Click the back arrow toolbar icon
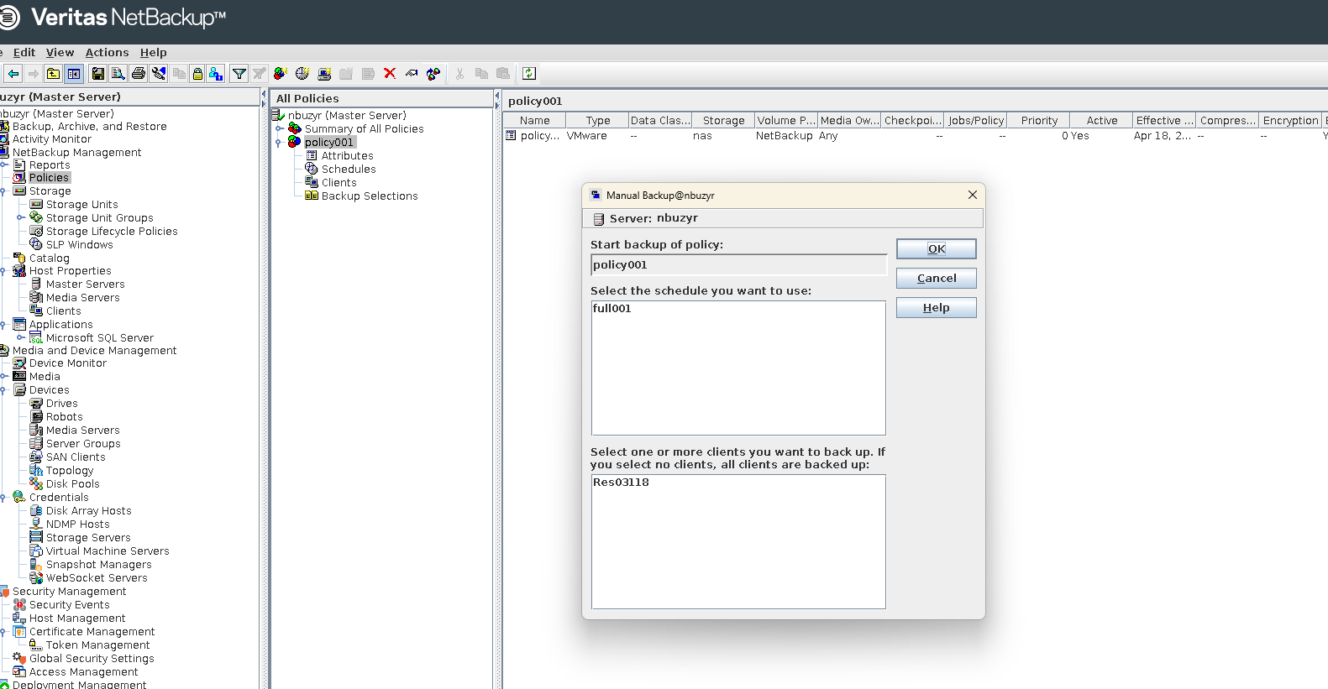Image resolution: width=1328 pixels, height=689 pixels. coord(13,74)
